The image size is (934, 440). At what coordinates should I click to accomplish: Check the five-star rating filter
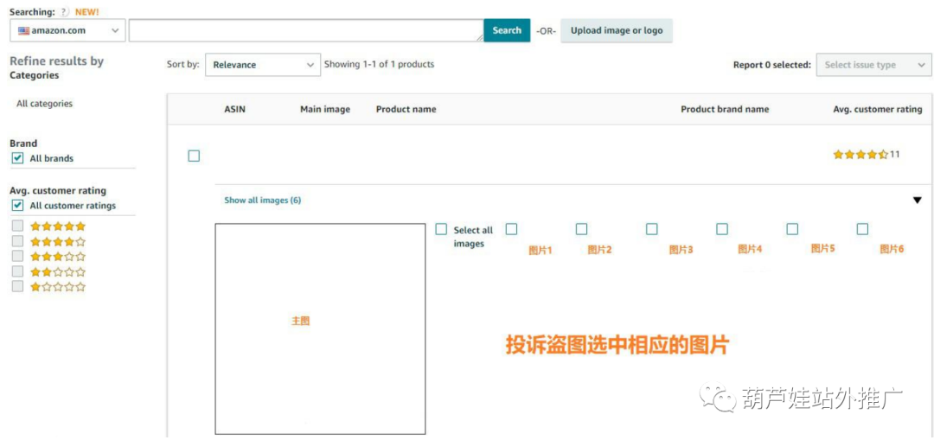tap(18, 226)
